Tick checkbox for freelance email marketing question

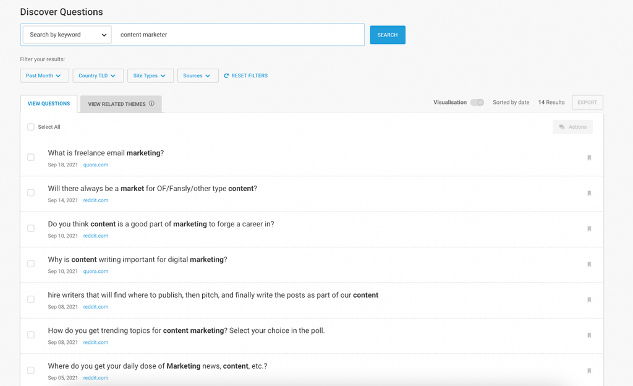click(31, 157)
